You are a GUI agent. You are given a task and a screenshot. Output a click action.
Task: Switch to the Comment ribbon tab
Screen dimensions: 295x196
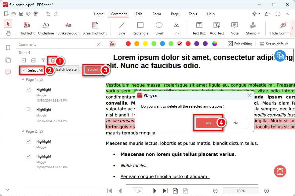point(118,14)
